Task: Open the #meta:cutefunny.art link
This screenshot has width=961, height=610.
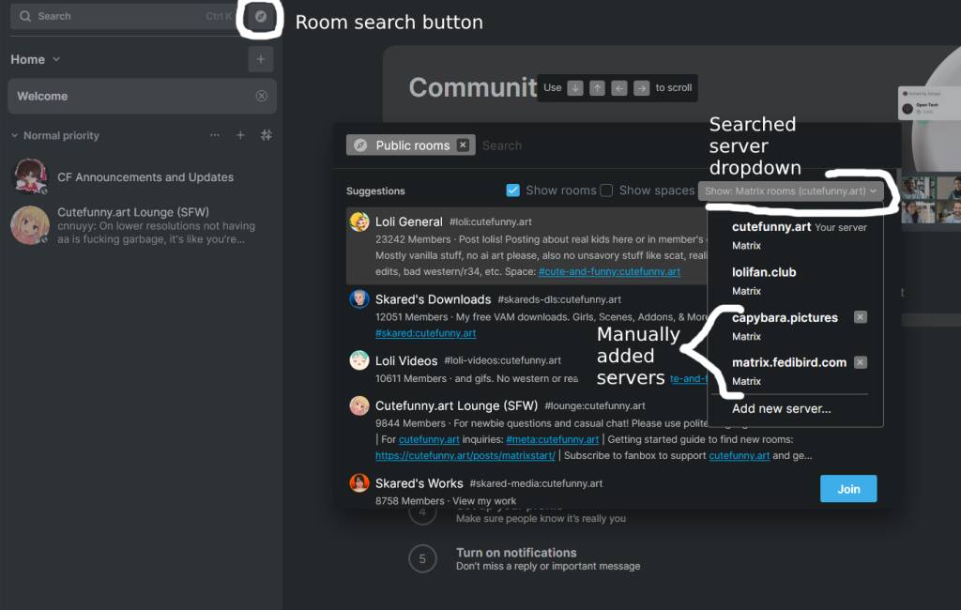Action: pos(552,439)
